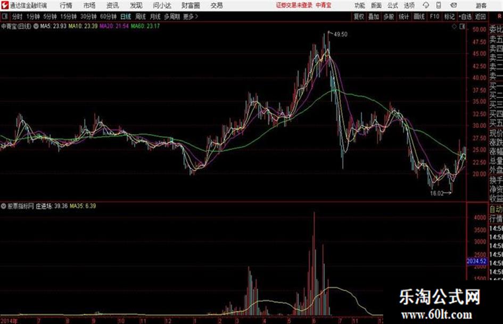This screenshot has width=503, height=324.
Task: Expand the main chart MA indicator dropdown
Action: click(36, 26)
